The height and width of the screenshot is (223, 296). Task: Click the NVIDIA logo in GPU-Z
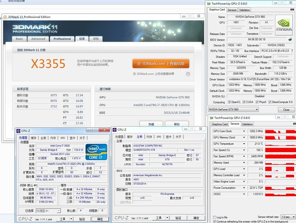(284, 25)
